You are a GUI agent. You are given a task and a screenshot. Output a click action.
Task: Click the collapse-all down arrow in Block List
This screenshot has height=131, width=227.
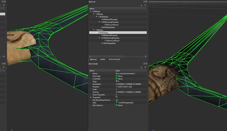[x=142, y=5]
